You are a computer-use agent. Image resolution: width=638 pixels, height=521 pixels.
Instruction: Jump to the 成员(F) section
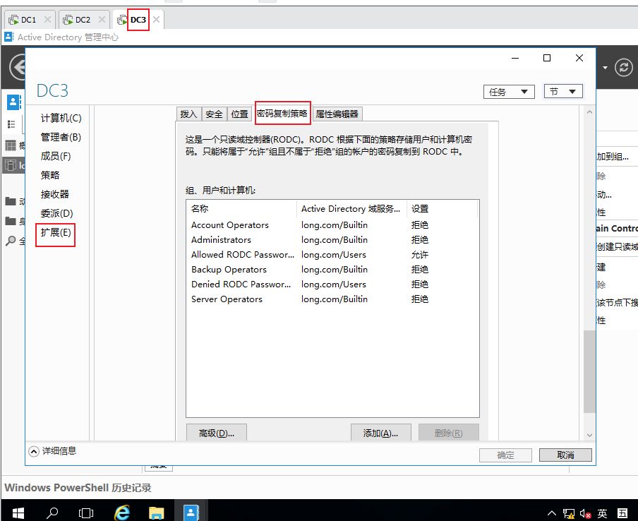coord(56,156)
